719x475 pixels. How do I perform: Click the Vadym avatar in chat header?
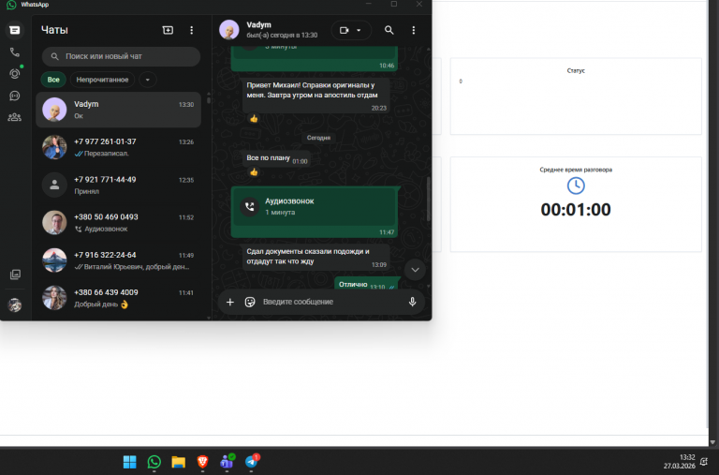[x=229, y=30]
